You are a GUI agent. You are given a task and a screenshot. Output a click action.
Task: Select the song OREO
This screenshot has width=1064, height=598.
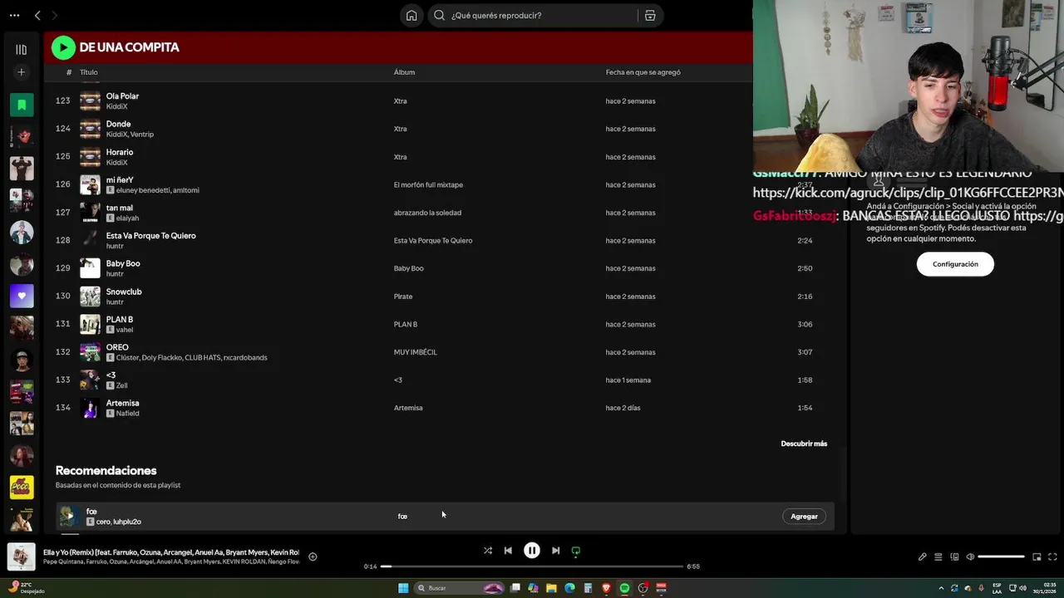pos(117,347)
